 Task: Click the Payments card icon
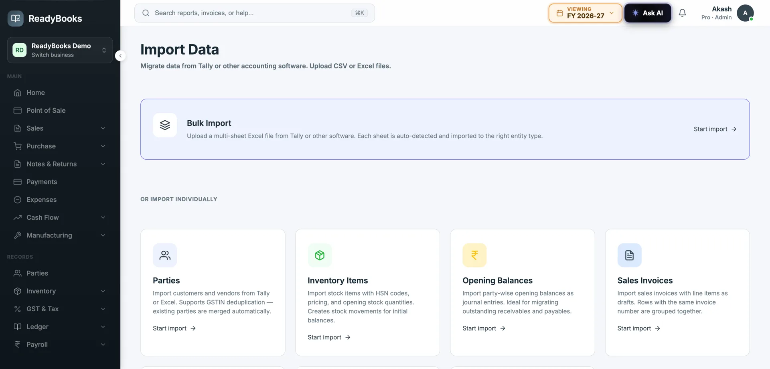point(17,182)
